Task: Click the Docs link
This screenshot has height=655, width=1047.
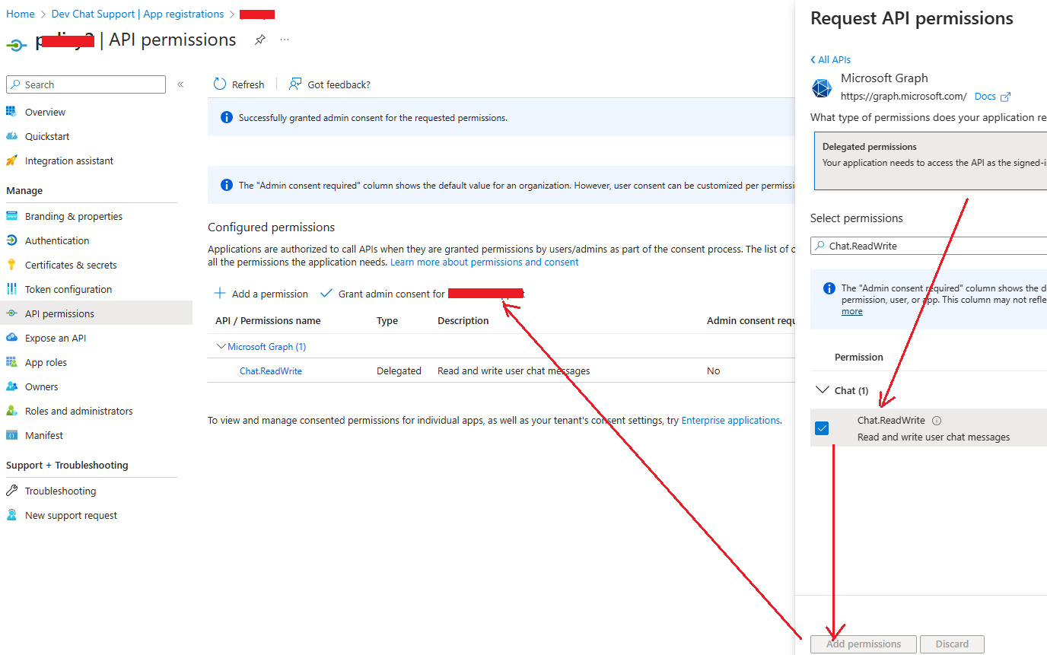Action: [985, 96]
